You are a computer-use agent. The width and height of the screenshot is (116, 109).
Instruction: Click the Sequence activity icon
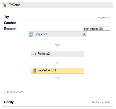[x=31, y=34]
